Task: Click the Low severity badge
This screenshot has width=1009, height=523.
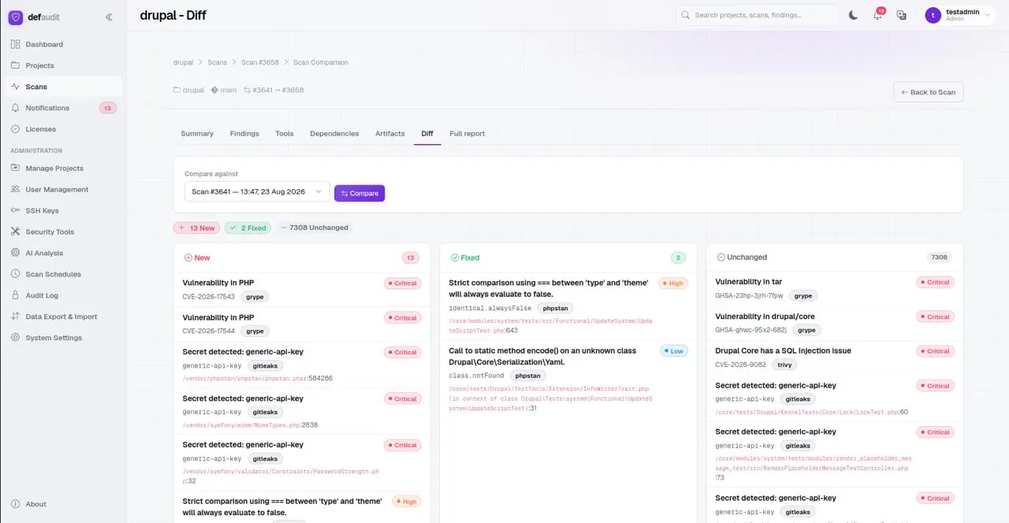Action: (x=674, y=351)
